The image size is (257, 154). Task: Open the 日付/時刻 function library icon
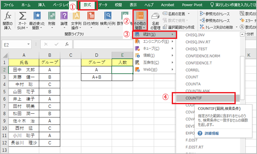point(91,16)
